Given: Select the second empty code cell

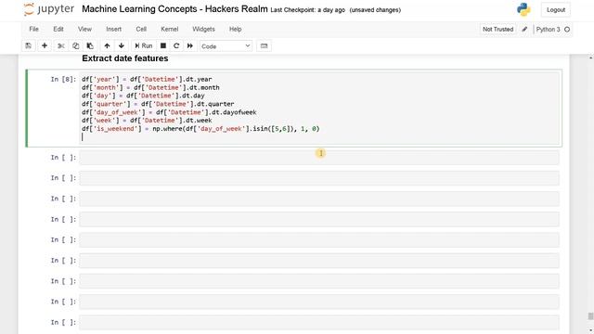Looking at the screenshot, I should pyautogui.click(x=319, y=178).
